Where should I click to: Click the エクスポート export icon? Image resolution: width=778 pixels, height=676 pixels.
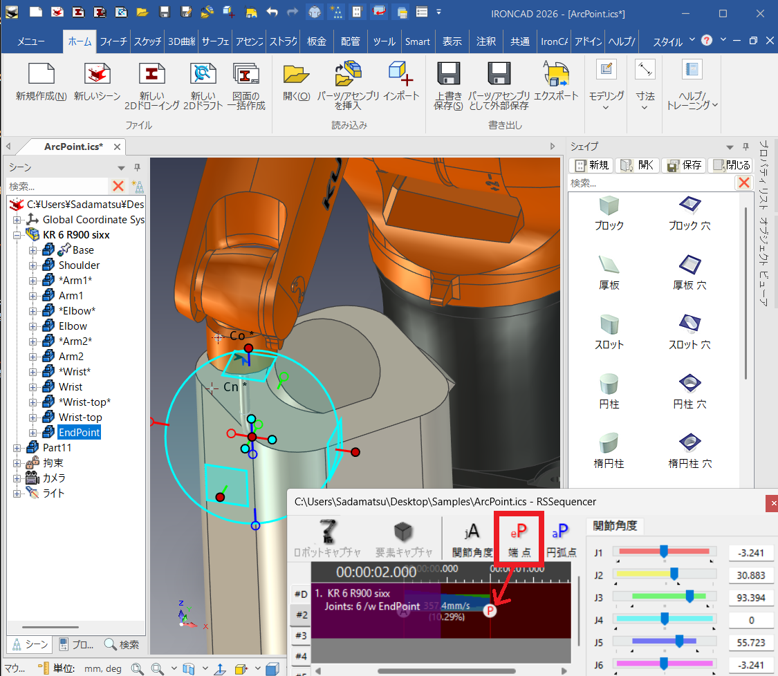point(556,74)
